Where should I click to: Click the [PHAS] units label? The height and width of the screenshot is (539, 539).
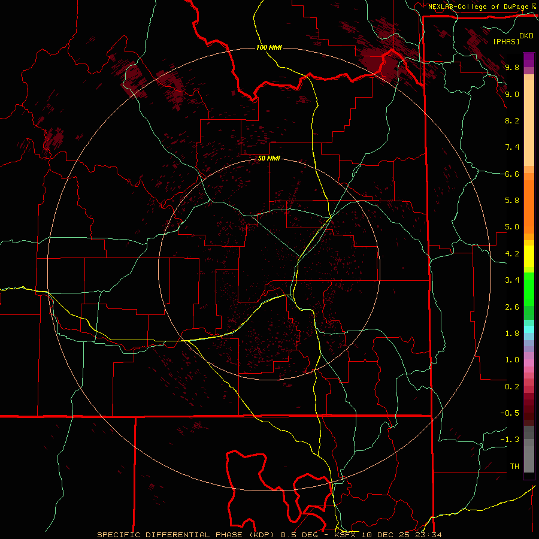click(506, 41)
